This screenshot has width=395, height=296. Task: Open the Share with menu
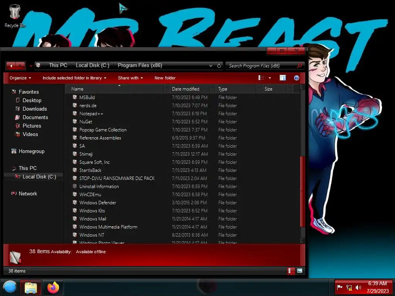130,78
